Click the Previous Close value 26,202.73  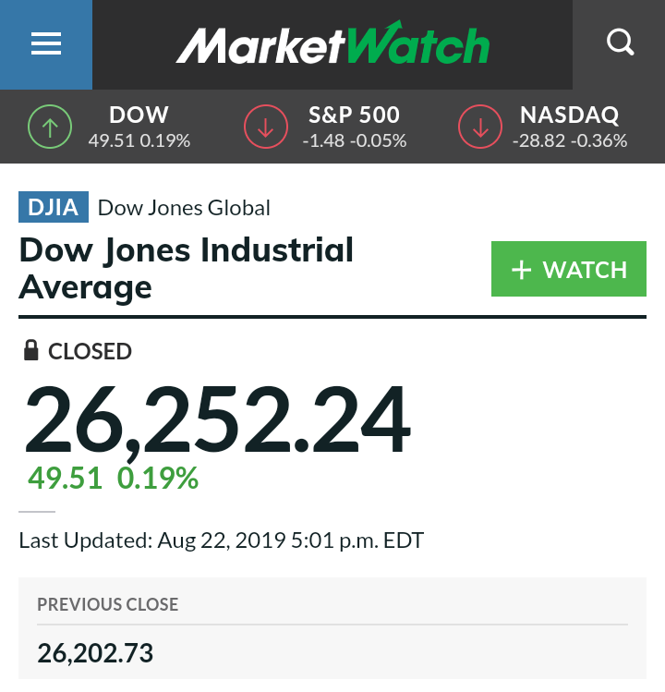95,653
